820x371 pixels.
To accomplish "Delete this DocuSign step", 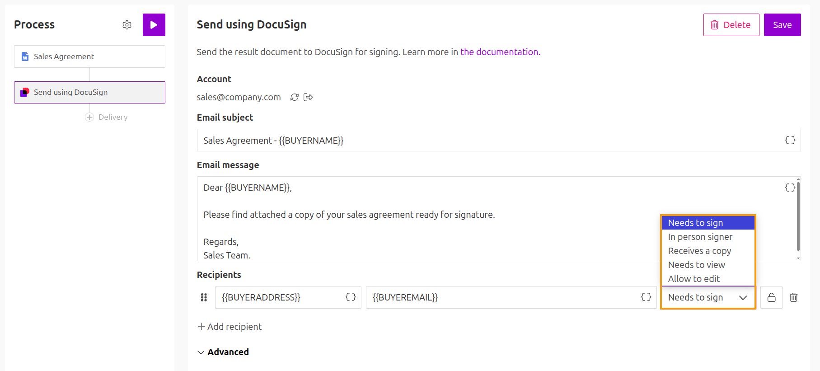I will pyautogui.click(x=731, y=25).
